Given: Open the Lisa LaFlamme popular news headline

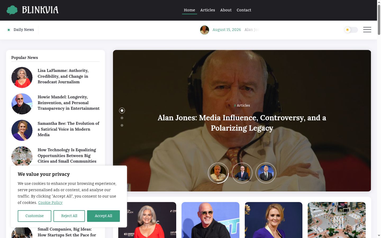Looking at the screenshot, I should click(63, 76).
